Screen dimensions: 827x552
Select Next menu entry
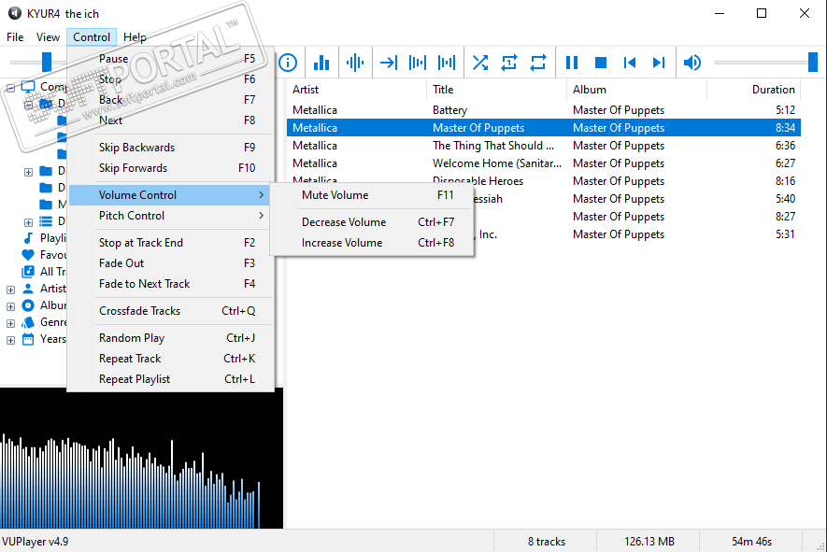[x=171, y=120]
